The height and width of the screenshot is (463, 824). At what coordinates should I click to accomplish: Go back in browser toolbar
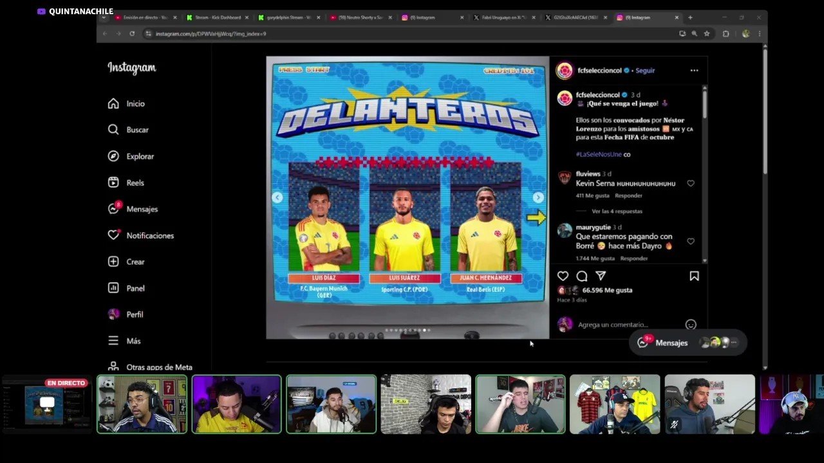(105, 33)
